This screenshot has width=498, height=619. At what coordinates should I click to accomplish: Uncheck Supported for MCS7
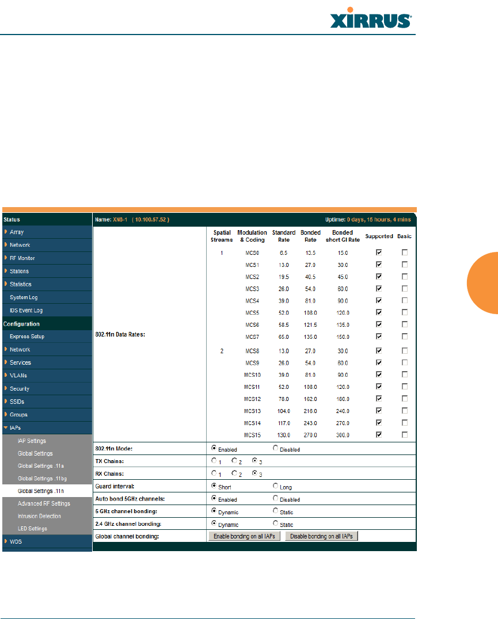pos(379,337)
